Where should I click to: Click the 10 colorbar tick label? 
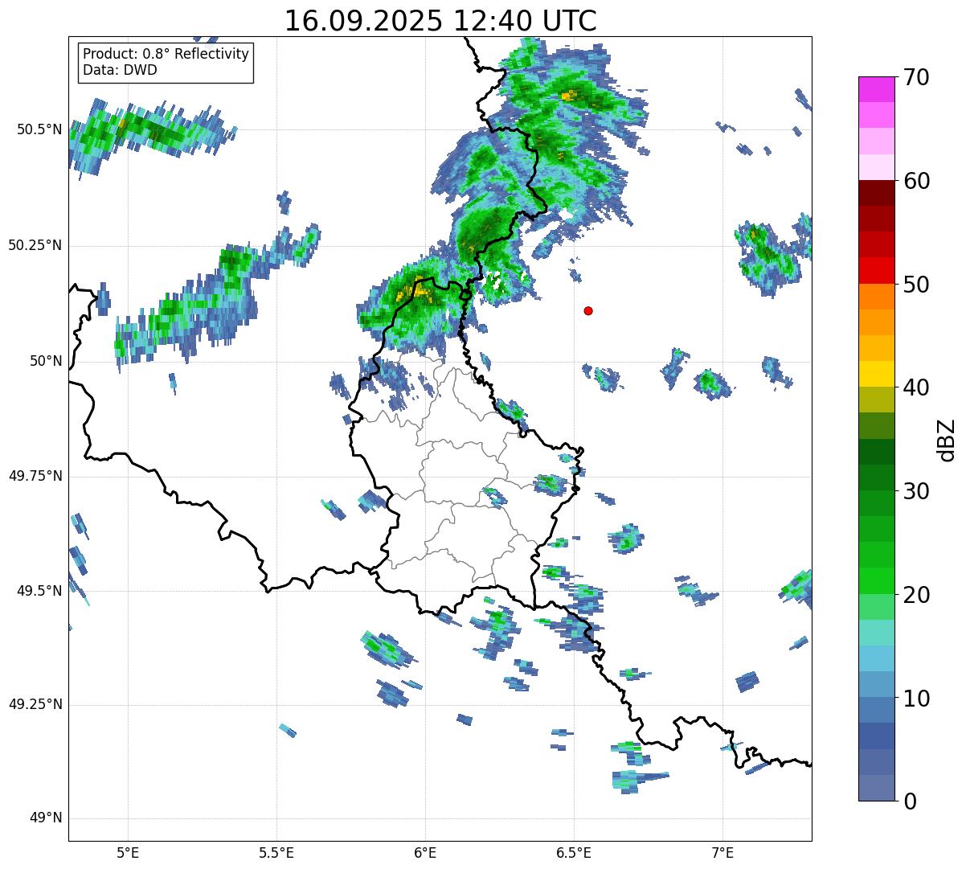coord(917,698)
